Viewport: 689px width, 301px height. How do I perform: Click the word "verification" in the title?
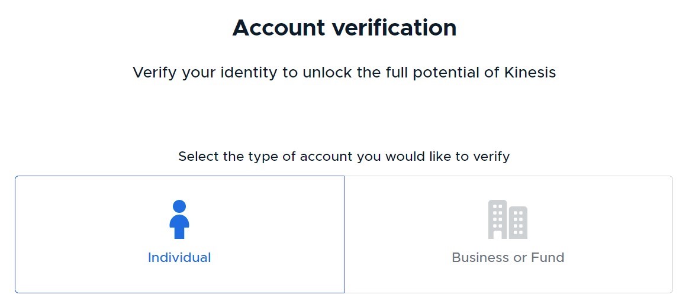tap(394, 28)
